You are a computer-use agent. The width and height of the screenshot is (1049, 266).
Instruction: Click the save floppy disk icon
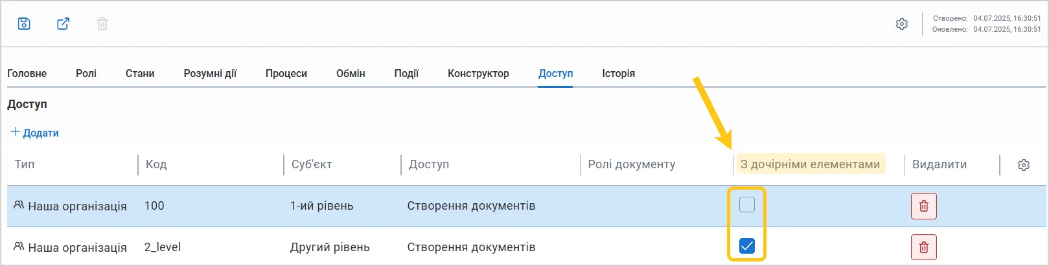24,24
